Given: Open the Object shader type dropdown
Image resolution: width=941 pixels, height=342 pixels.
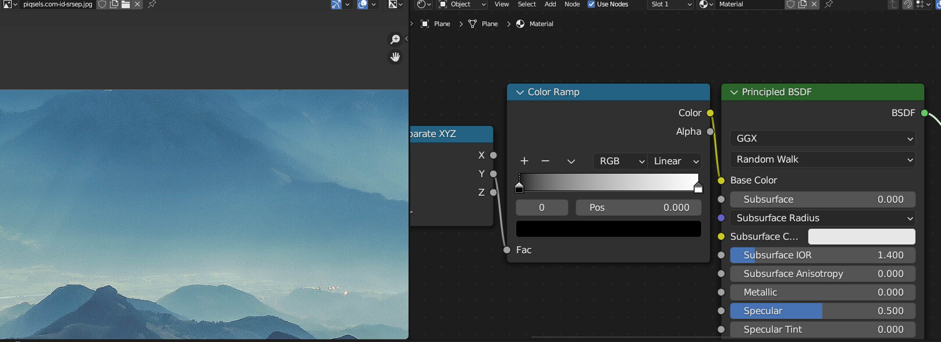Looking at the screenshot, I should coord(463,4).
